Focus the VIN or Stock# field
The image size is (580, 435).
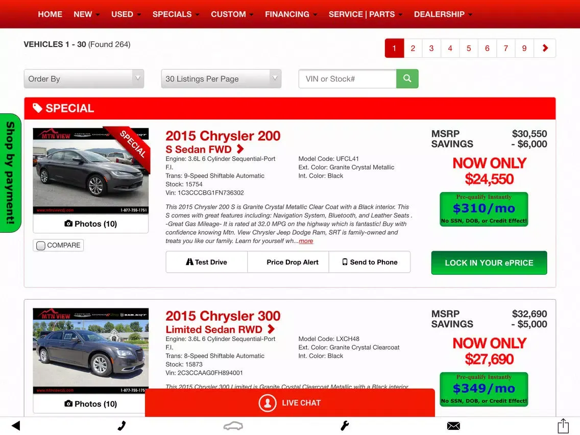[x=347, y=79]
